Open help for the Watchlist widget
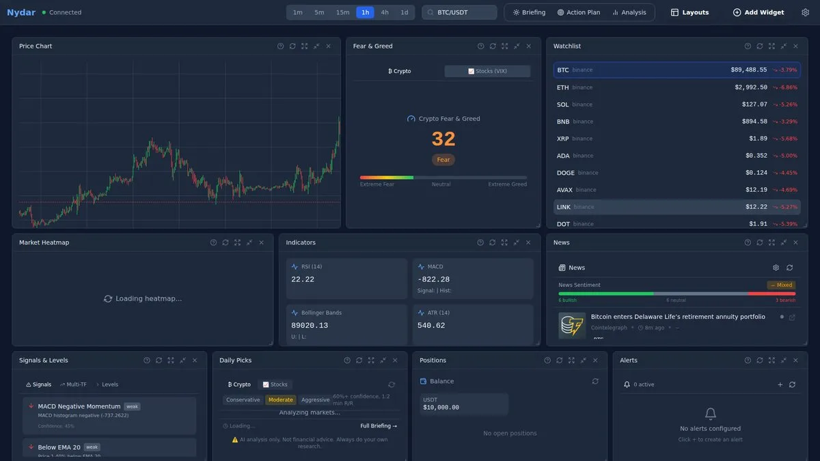Viewport: 820px width, 461px height. click(748, 46)
